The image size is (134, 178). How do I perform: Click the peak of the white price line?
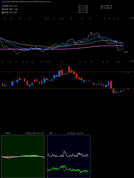coord(91,32)
